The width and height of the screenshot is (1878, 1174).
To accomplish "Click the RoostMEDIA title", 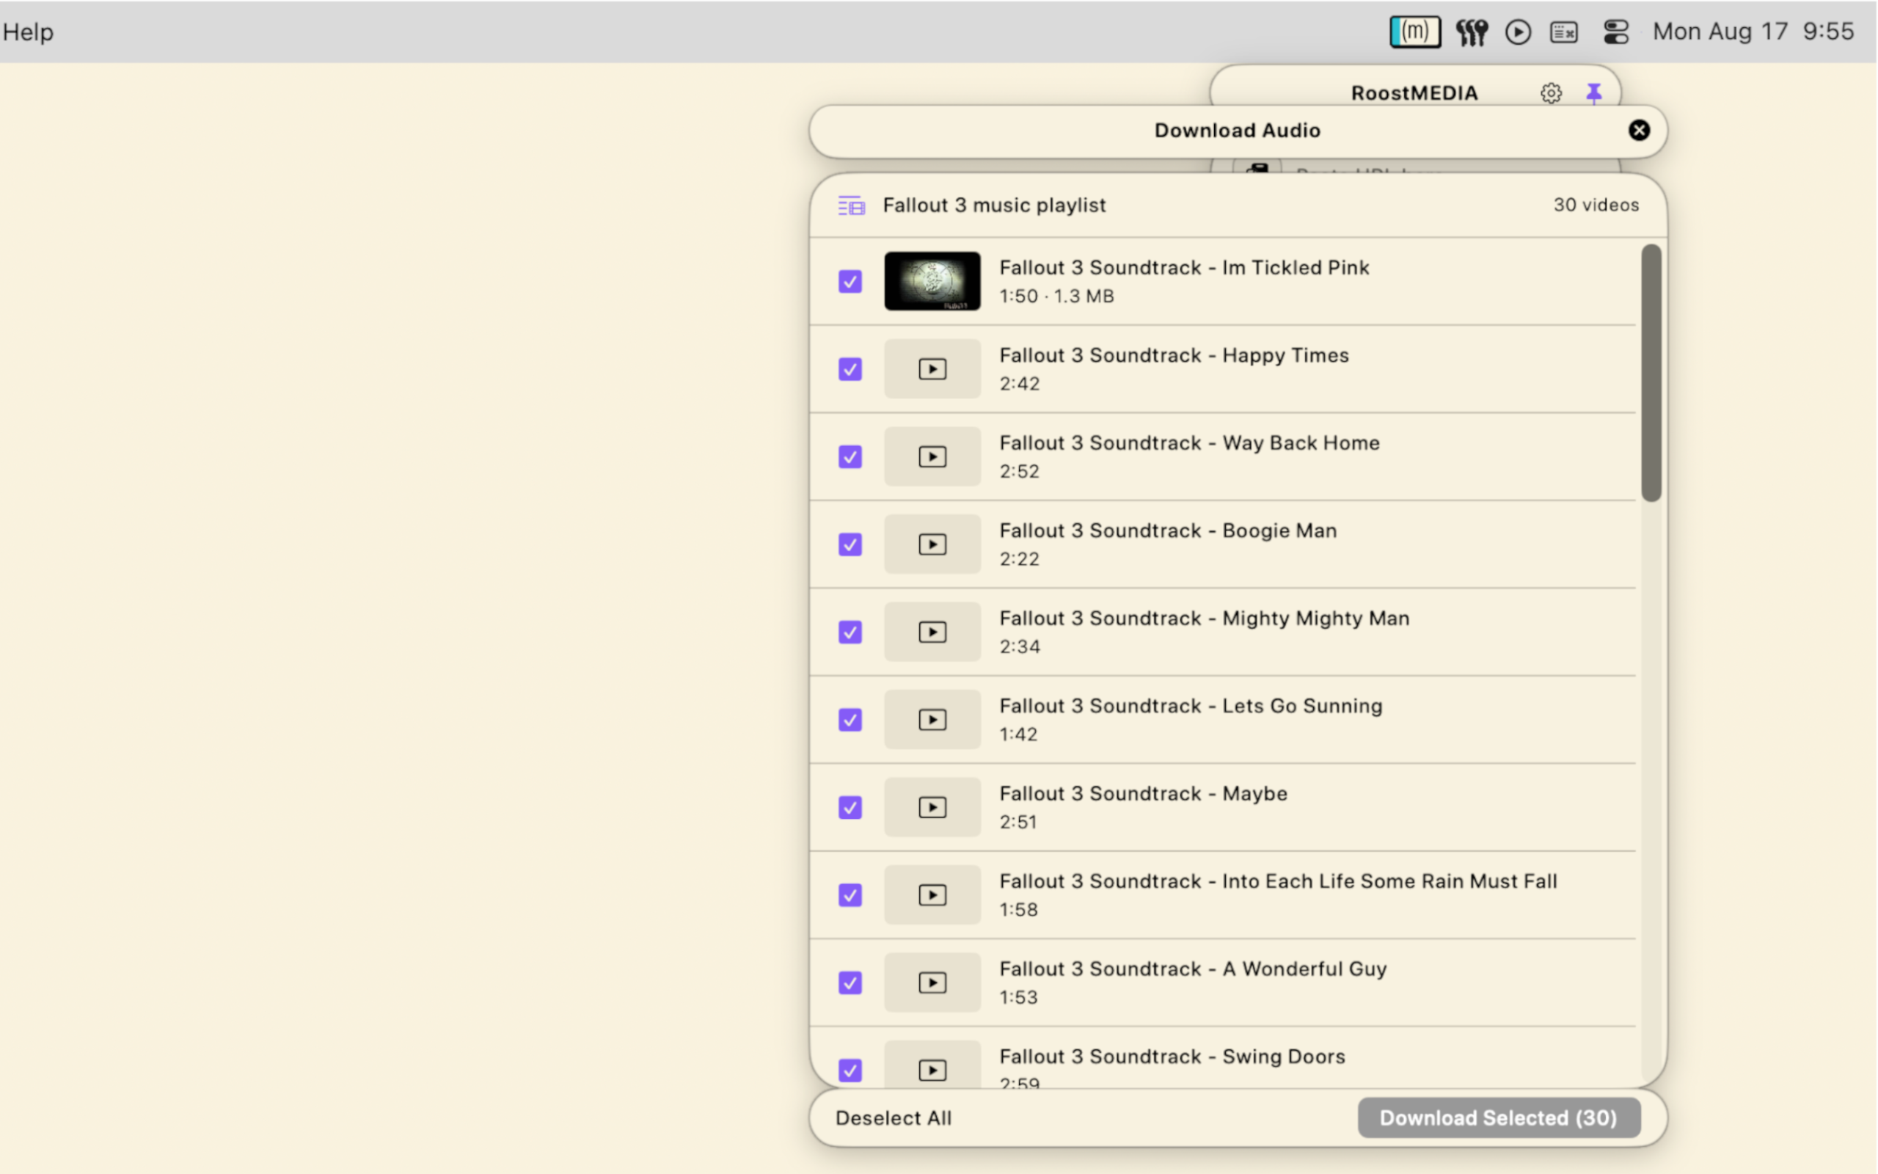I will click(x=1414, y=93).
